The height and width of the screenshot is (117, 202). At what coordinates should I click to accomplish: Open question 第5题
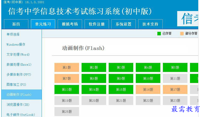tap(175, 68)
